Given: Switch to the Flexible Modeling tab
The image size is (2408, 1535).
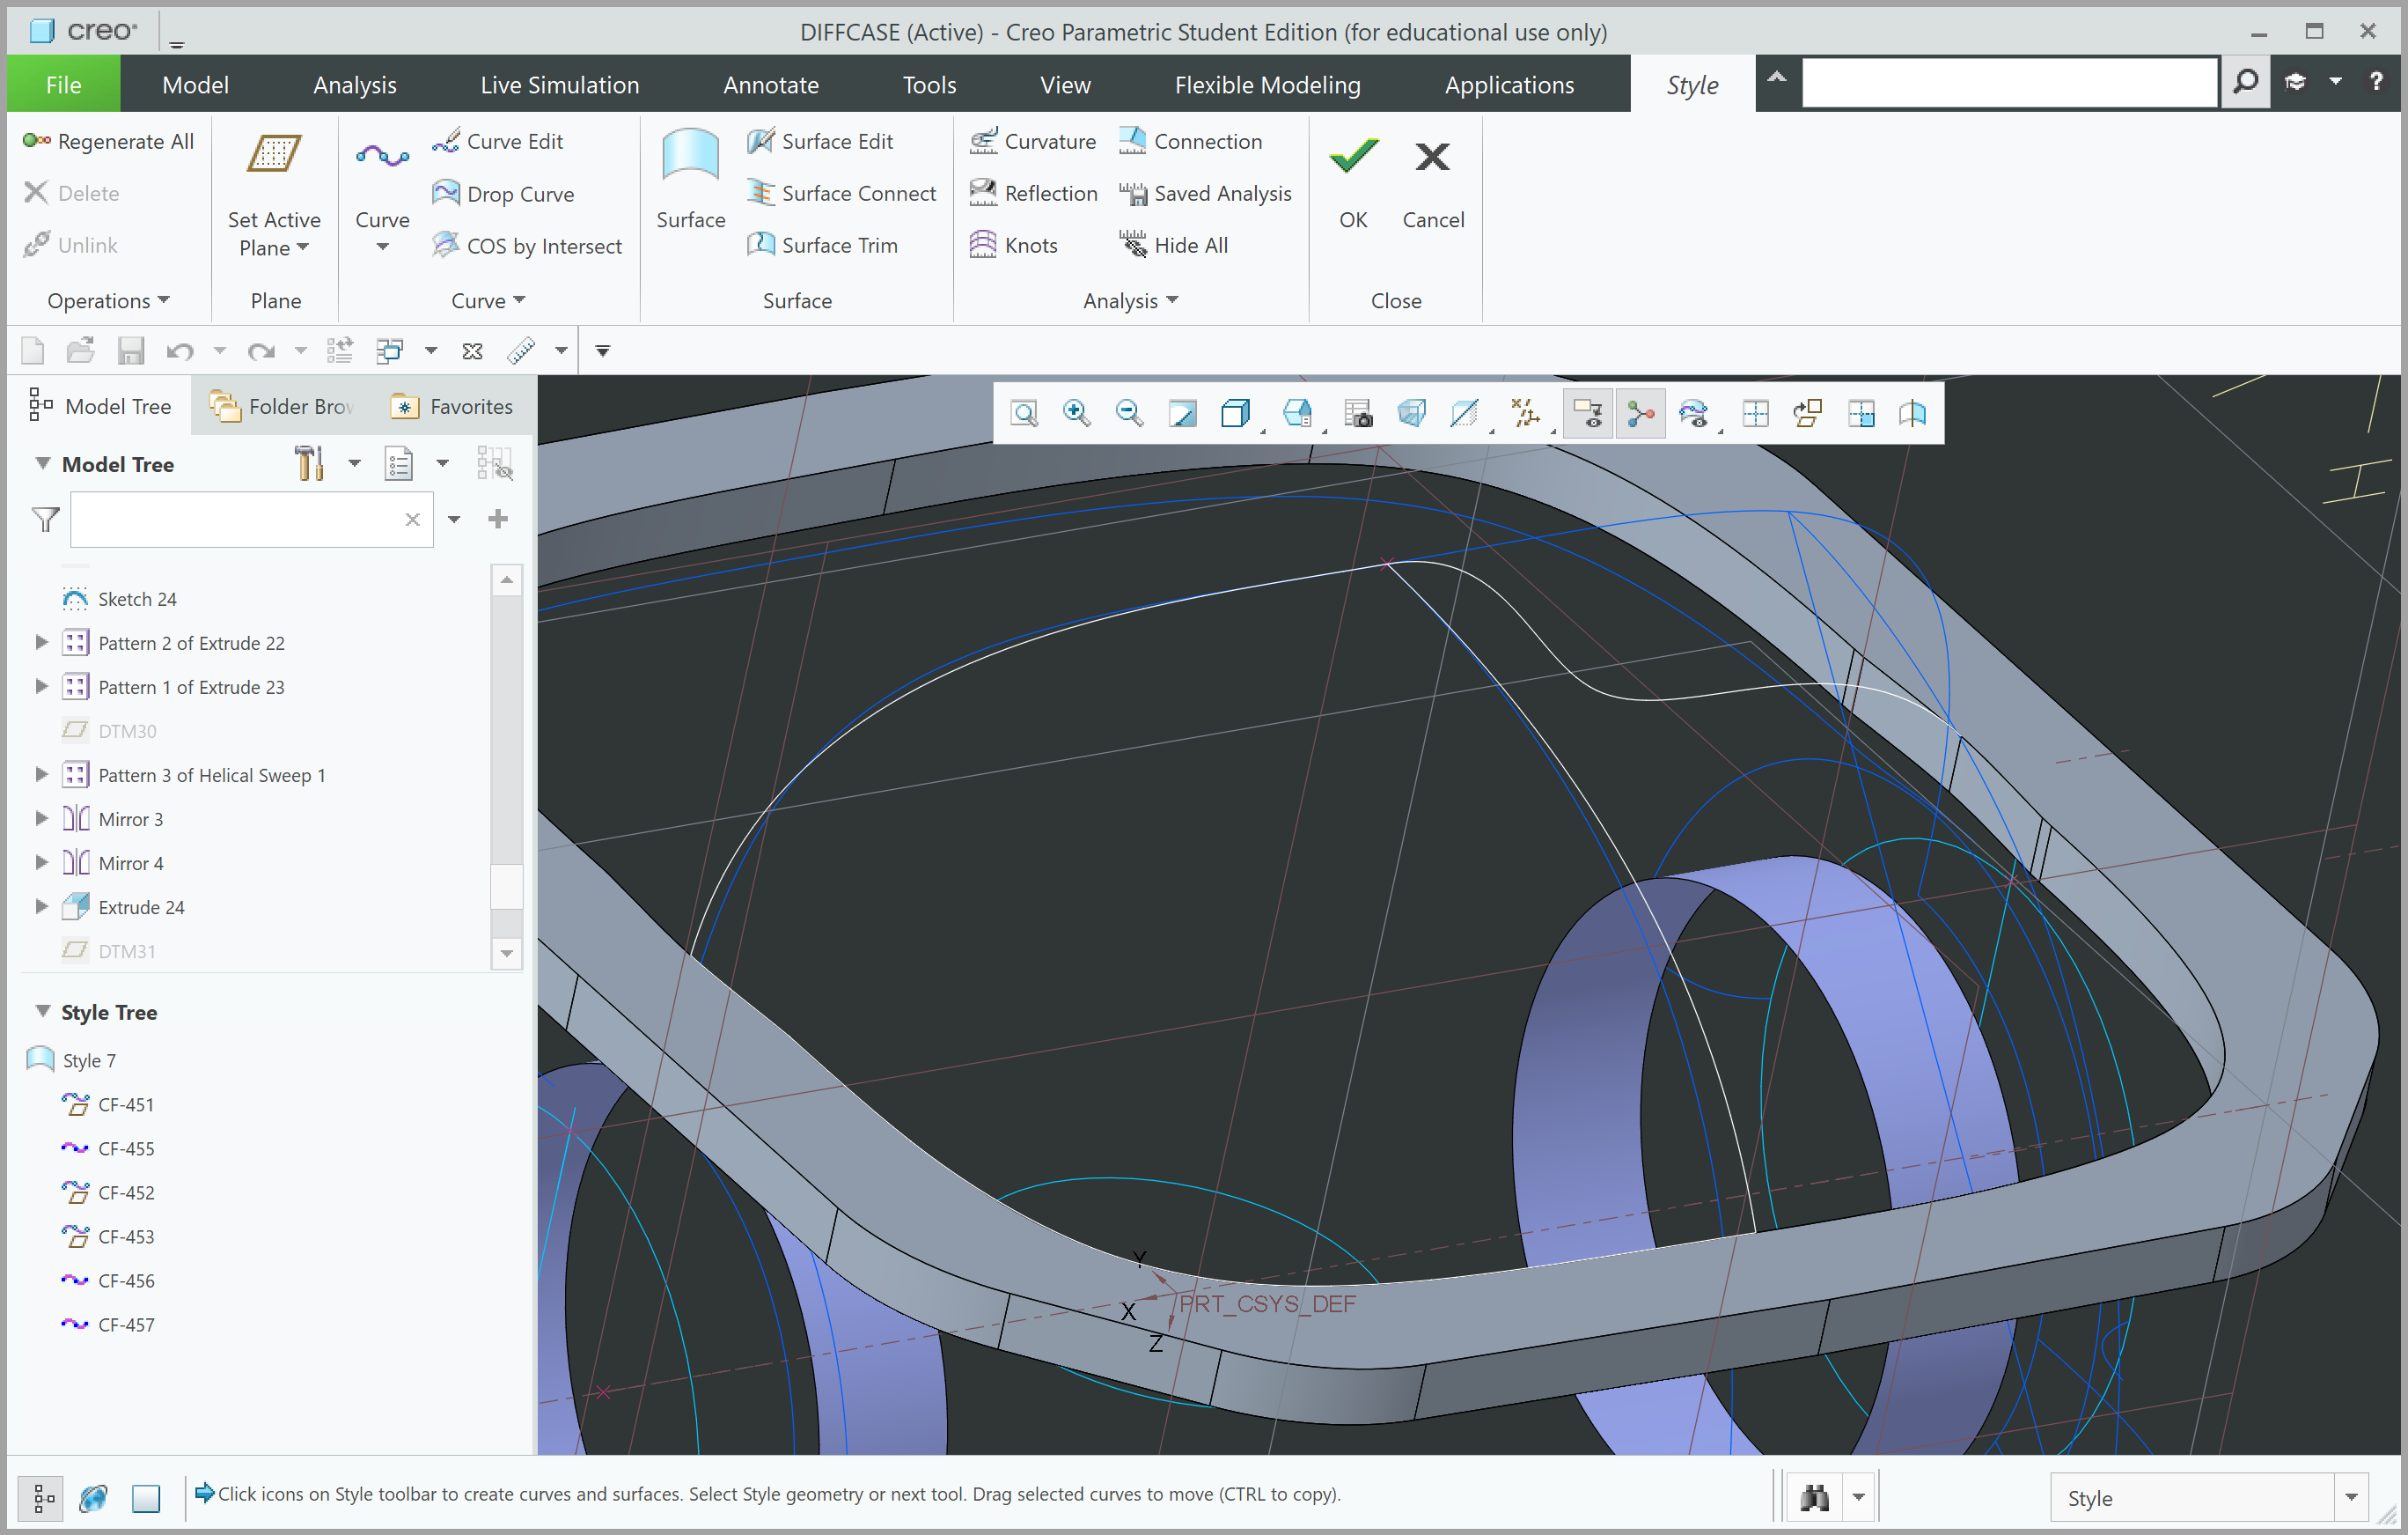Looking at the screenshot, I should pyautogui.click(x=1267, y=84).
